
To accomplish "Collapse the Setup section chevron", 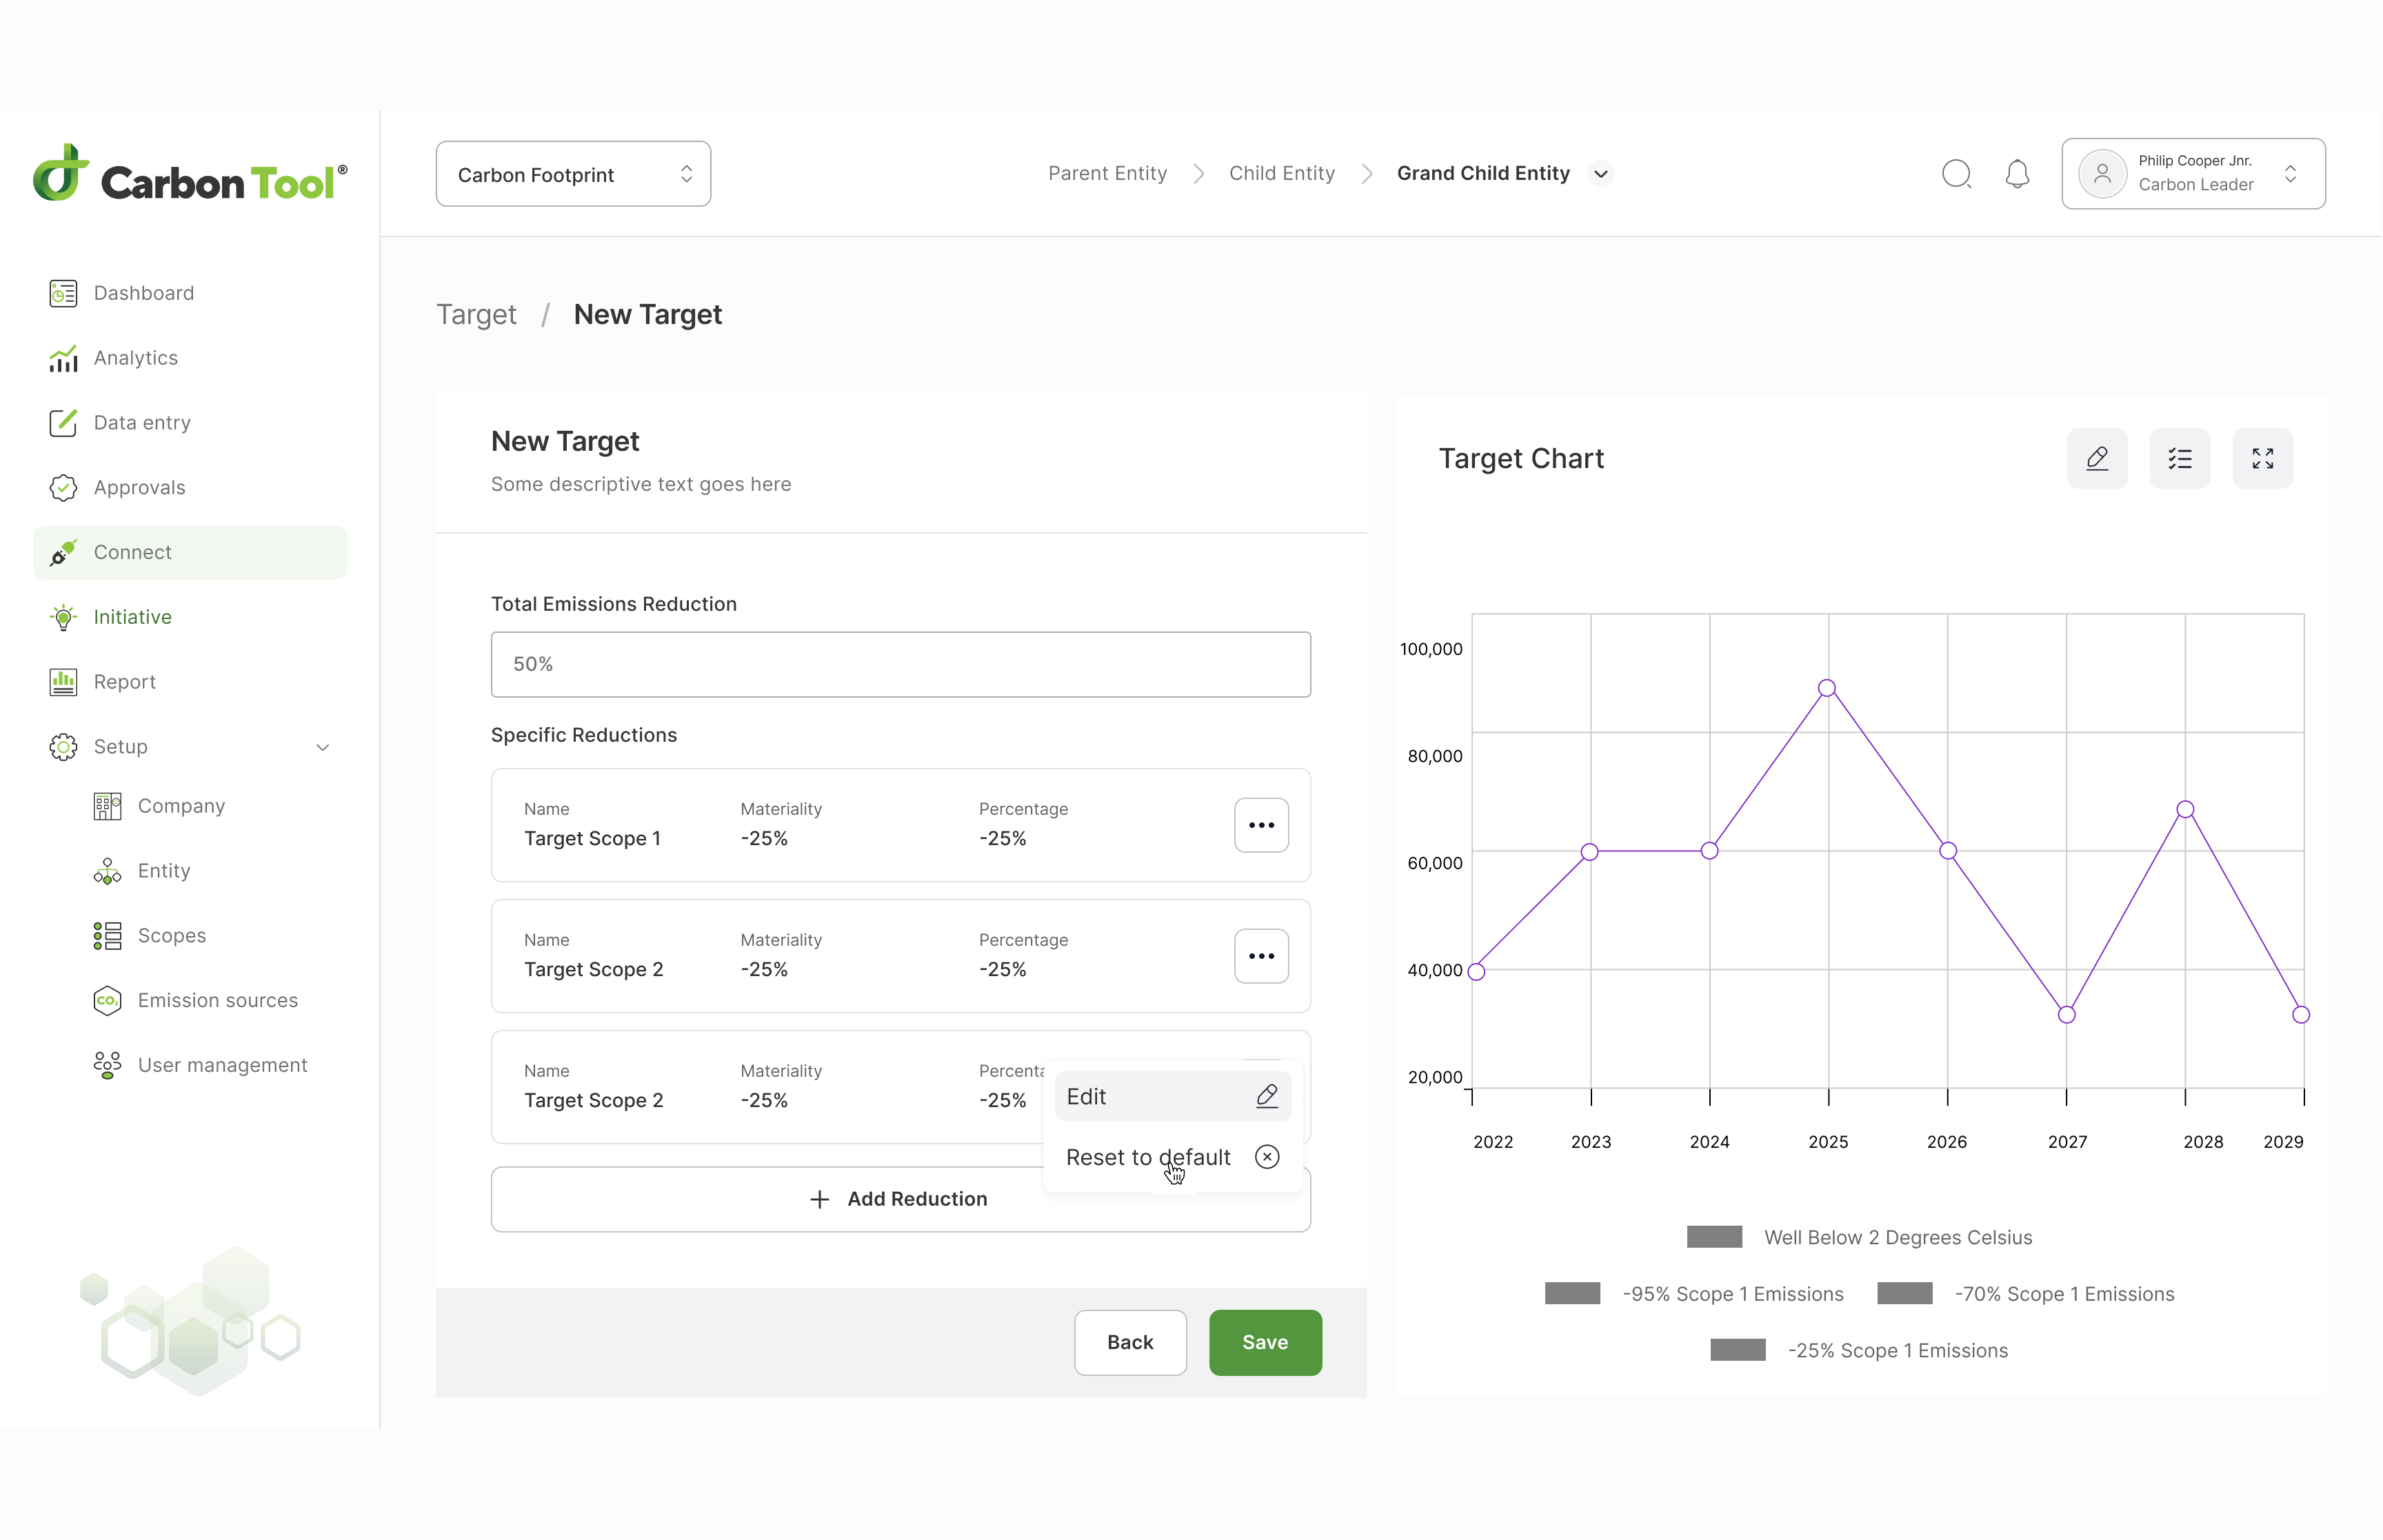I will pyautogui.click(x=322, y=747).
